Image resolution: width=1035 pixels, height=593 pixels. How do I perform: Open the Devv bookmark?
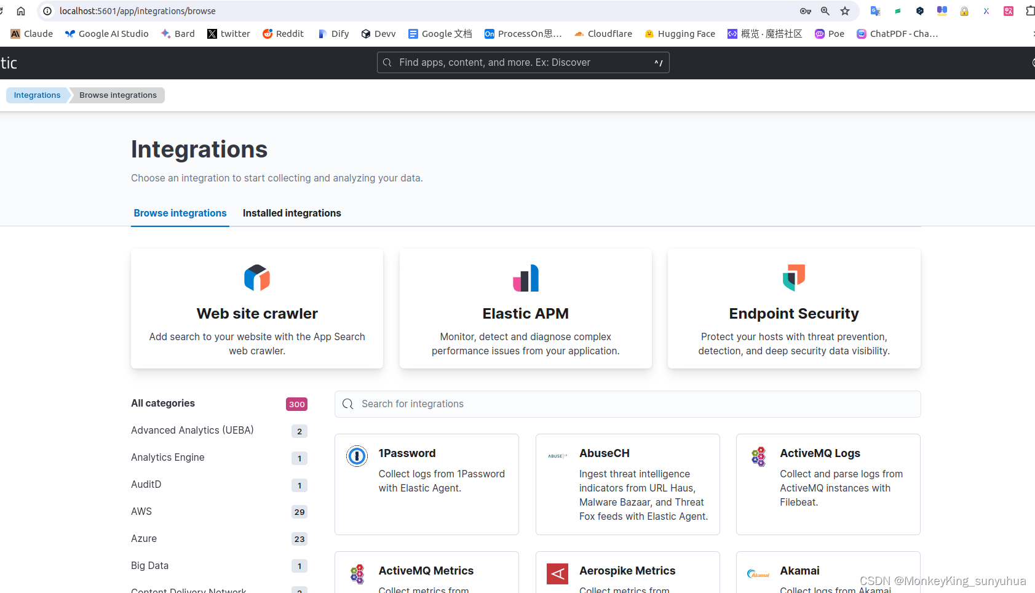coord(378,34)
